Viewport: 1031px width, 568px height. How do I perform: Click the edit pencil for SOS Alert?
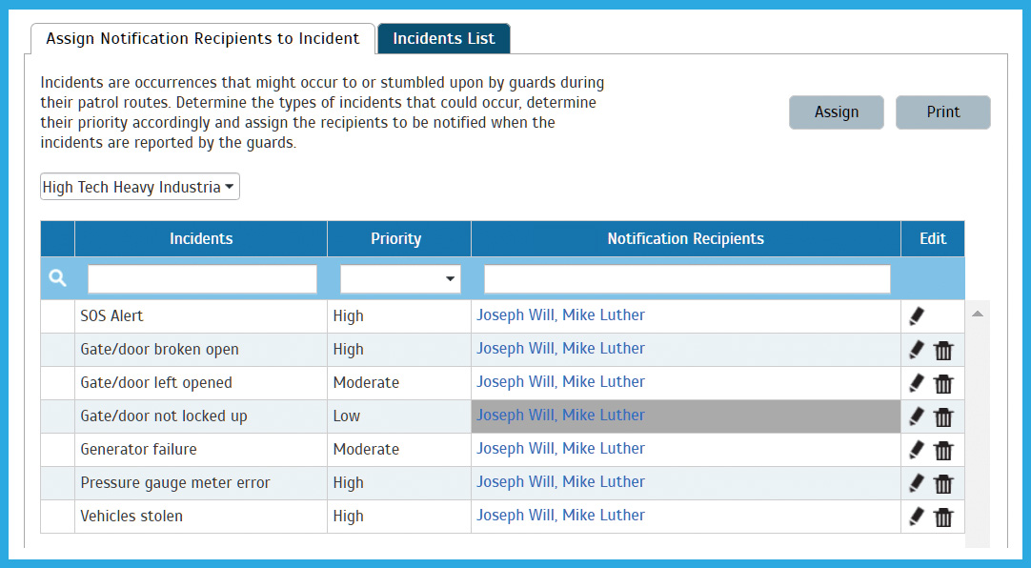click(917, 316)
